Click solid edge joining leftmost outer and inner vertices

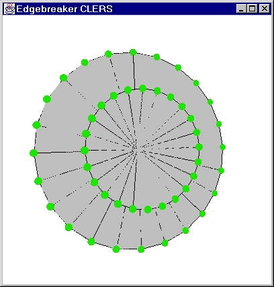click(59, 152)
